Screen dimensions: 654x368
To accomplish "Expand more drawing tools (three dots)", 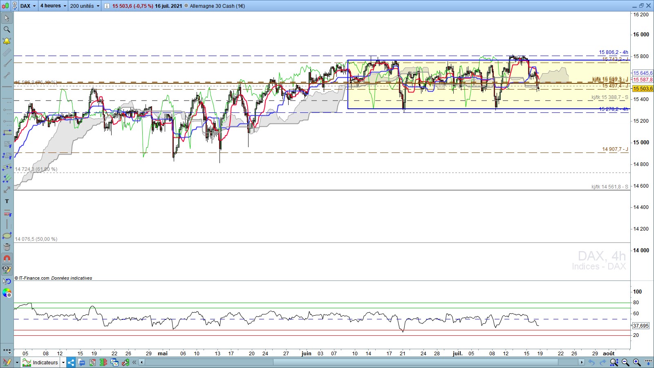I will (7, 350).
